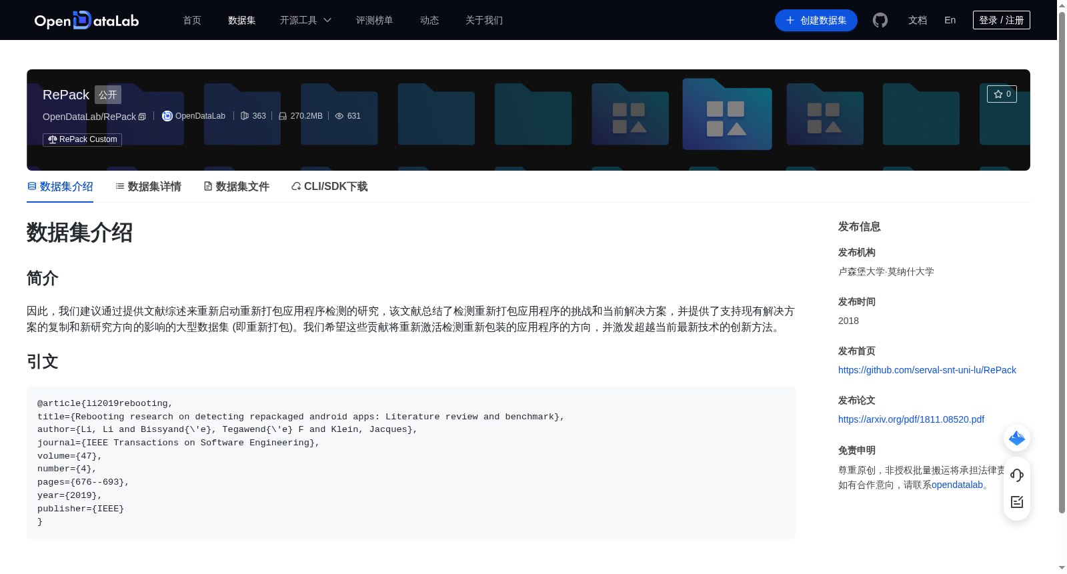This screenshot has height=574, width=1067.
Task: Open the arxiv paper PDF link
Action: (911, 419)
